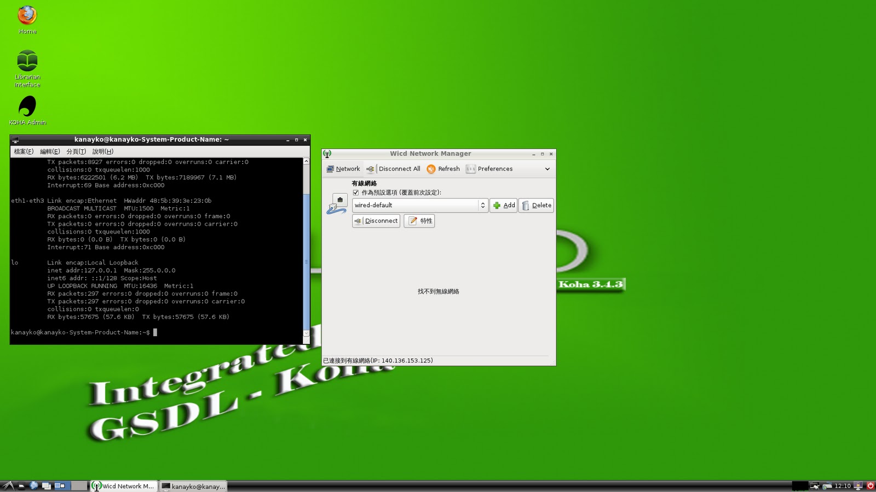Maximize the terminal window

tap(297, 140)
